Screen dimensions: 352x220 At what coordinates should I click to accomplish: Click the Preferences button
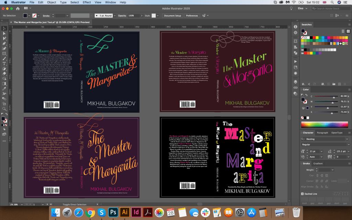pos(192,16)
